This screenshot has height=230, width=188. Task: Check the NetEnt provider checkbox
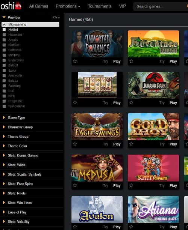click(x=4, y=30)
